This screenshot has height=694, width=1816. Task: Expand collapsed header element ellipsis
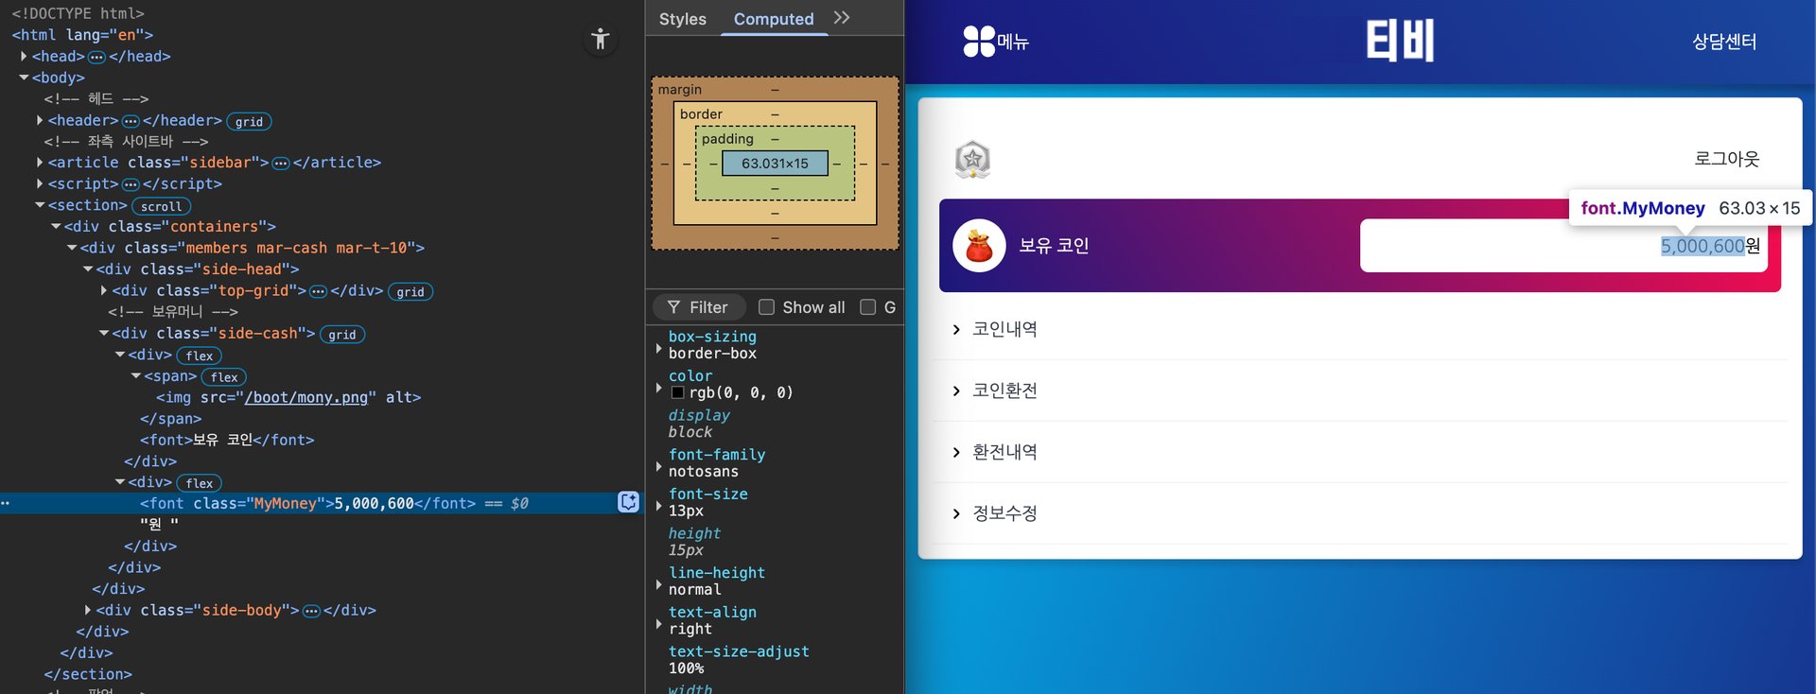click(131, 121)
